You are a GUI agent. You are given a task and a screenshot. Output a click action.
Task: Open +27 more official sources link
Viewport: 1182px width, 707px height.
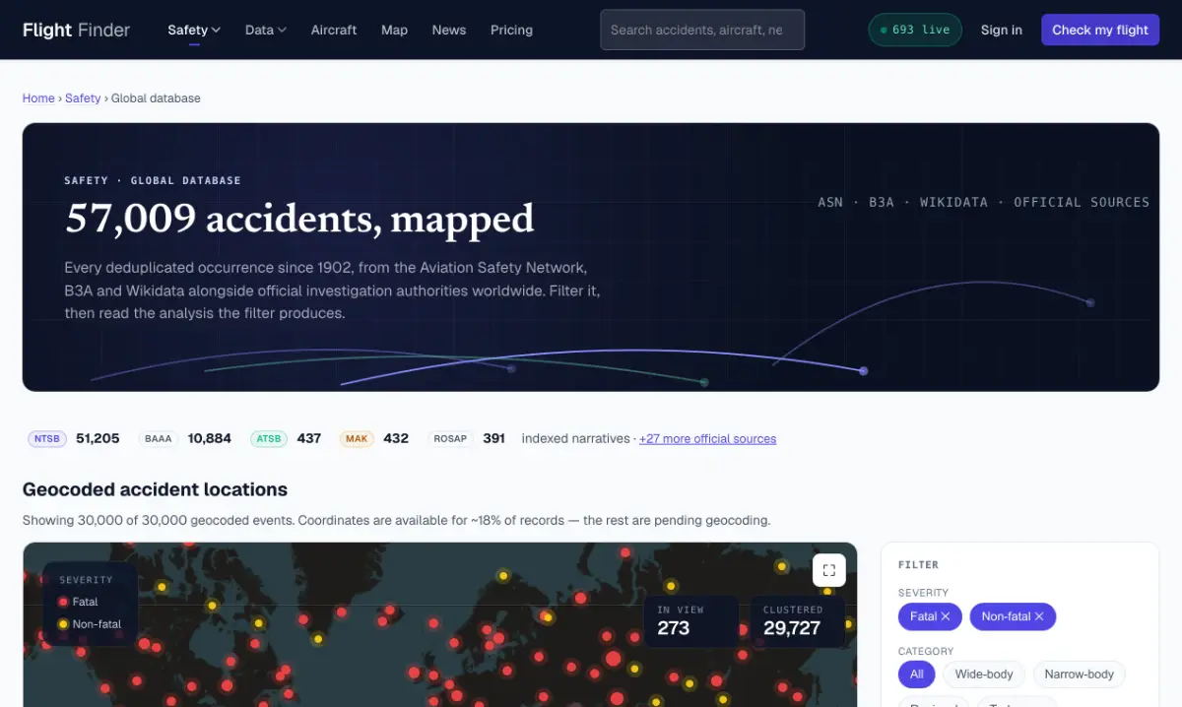tap(707, 439)
